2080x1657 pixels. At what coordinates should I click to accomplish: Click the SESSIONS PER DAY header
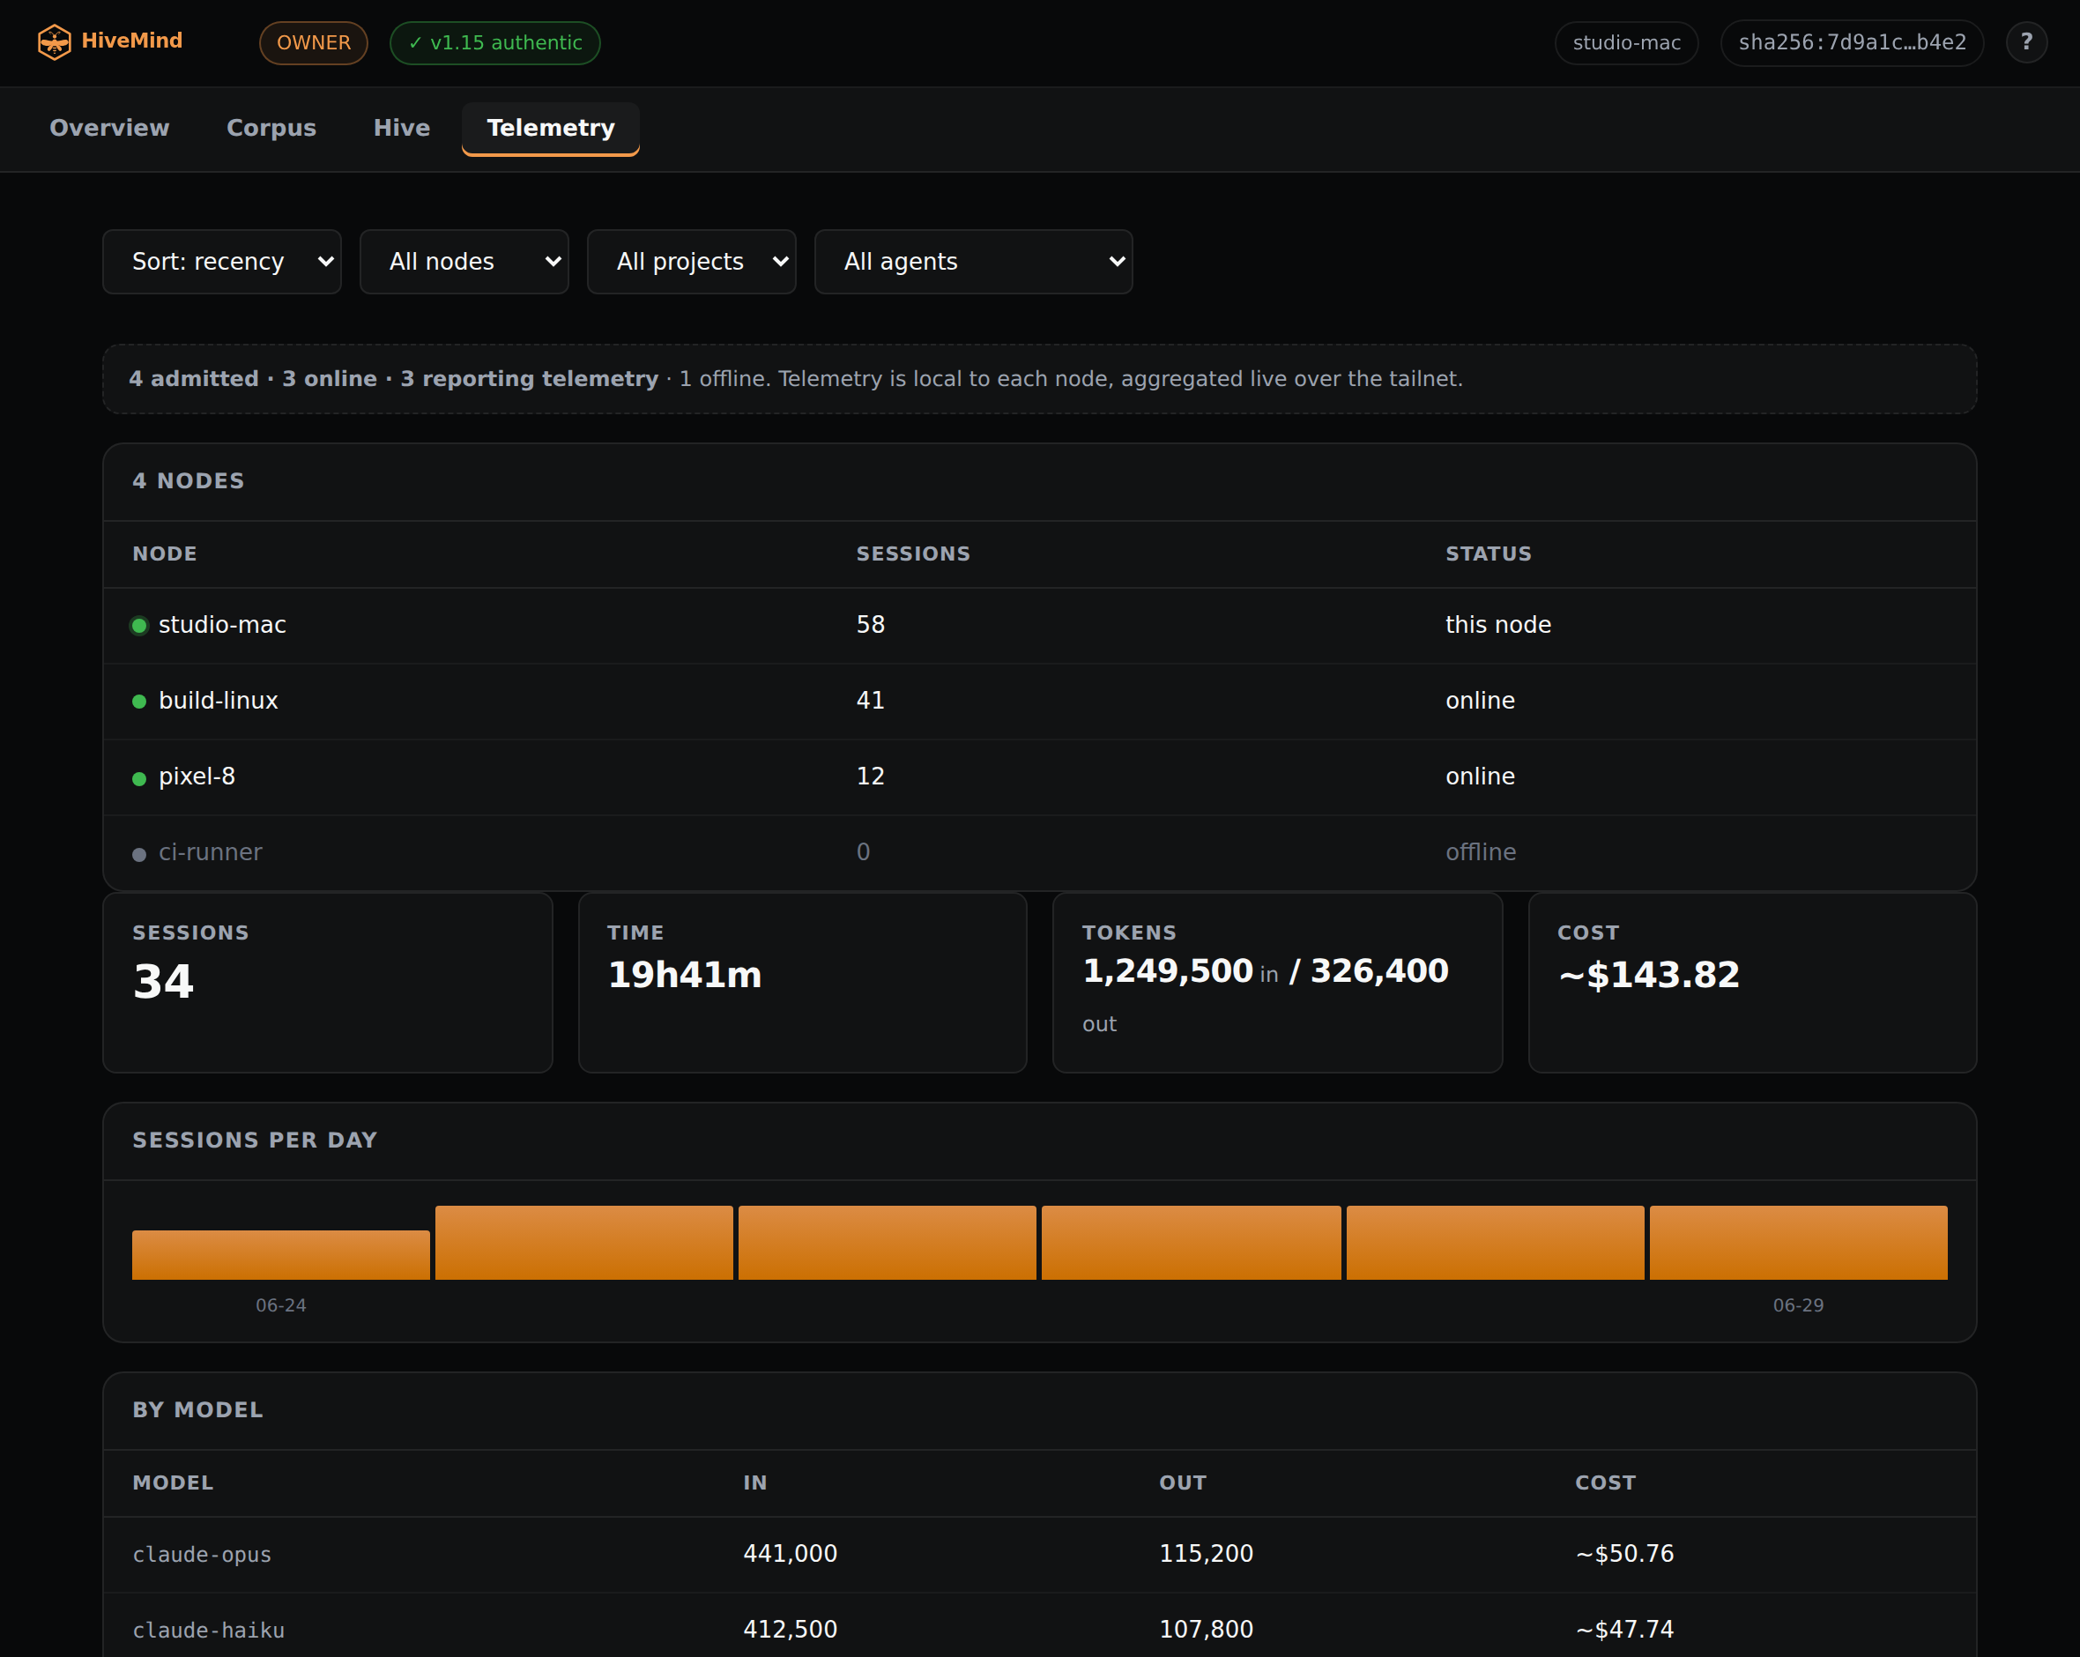coord(255,1140)
